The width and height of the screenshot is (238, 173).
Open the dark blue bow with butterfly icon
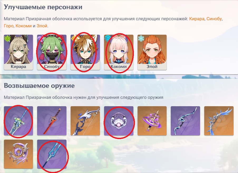pos(85,121)
